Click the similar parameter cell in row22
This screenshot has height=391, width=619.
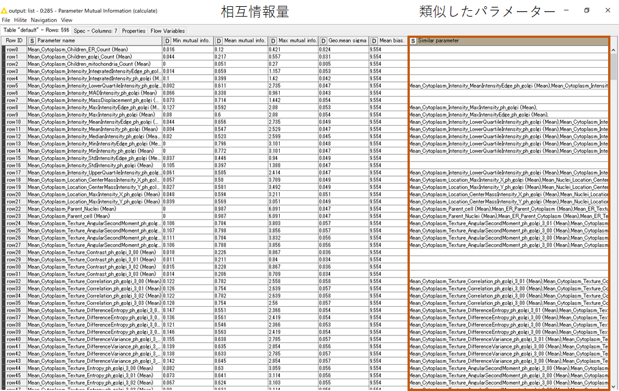pos(509,209)
